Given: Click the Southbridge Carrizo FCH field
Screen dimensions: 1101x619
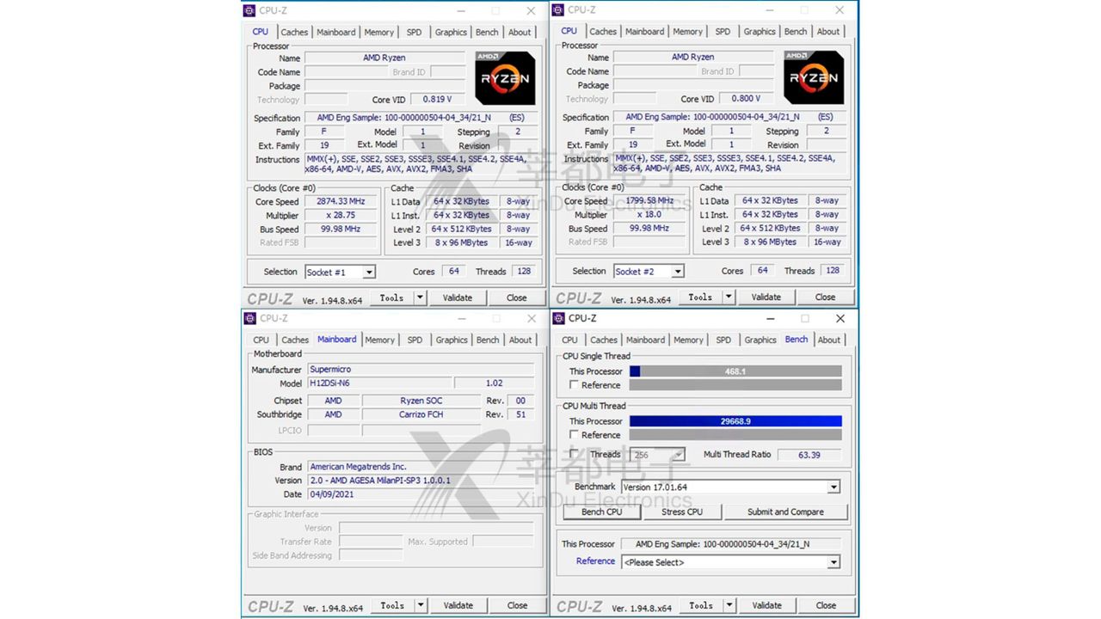Looking at the screenshot, I should point(421,414).
